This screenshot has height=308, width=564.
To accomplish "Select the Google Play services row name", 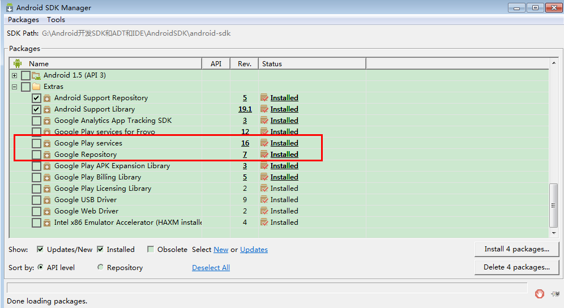I will [88, 143].
